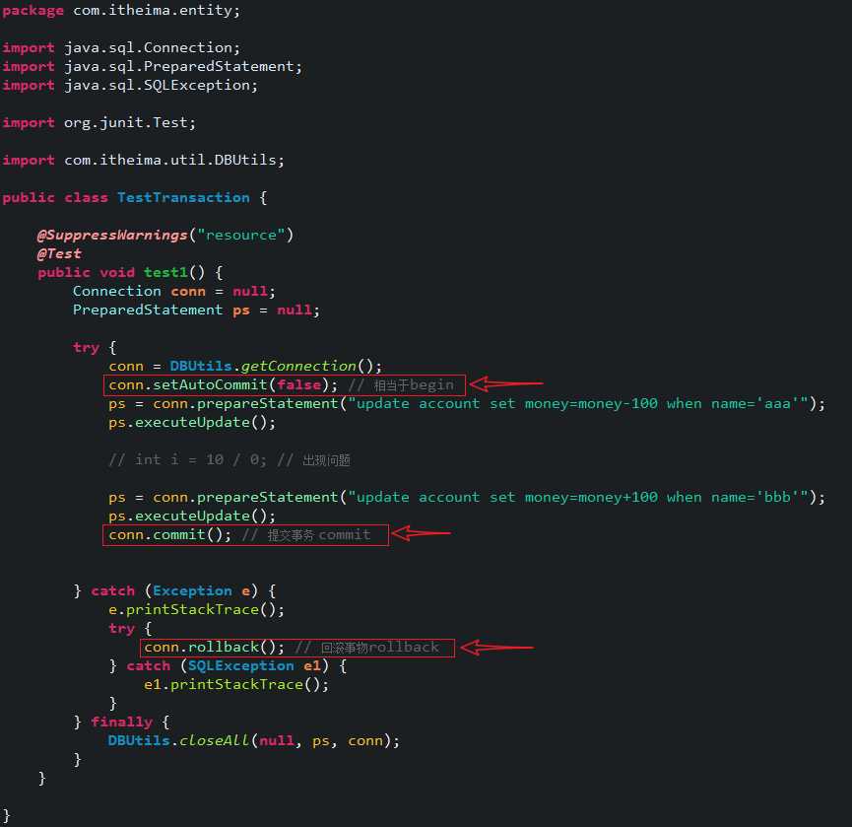Click the second ps.executeUpdate() call
Viewport: 852px width, 827px height.
192,516
